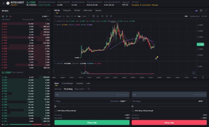The image size is (209, 127).
Task: Switch to the Thông tin tab
Action: click(67, 10)
